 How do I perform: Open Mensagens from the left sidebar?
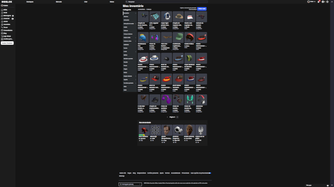coord(6,16)
